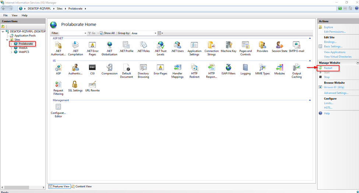
Task: Open Connection Strings feature
Action: tap(211, 48)
